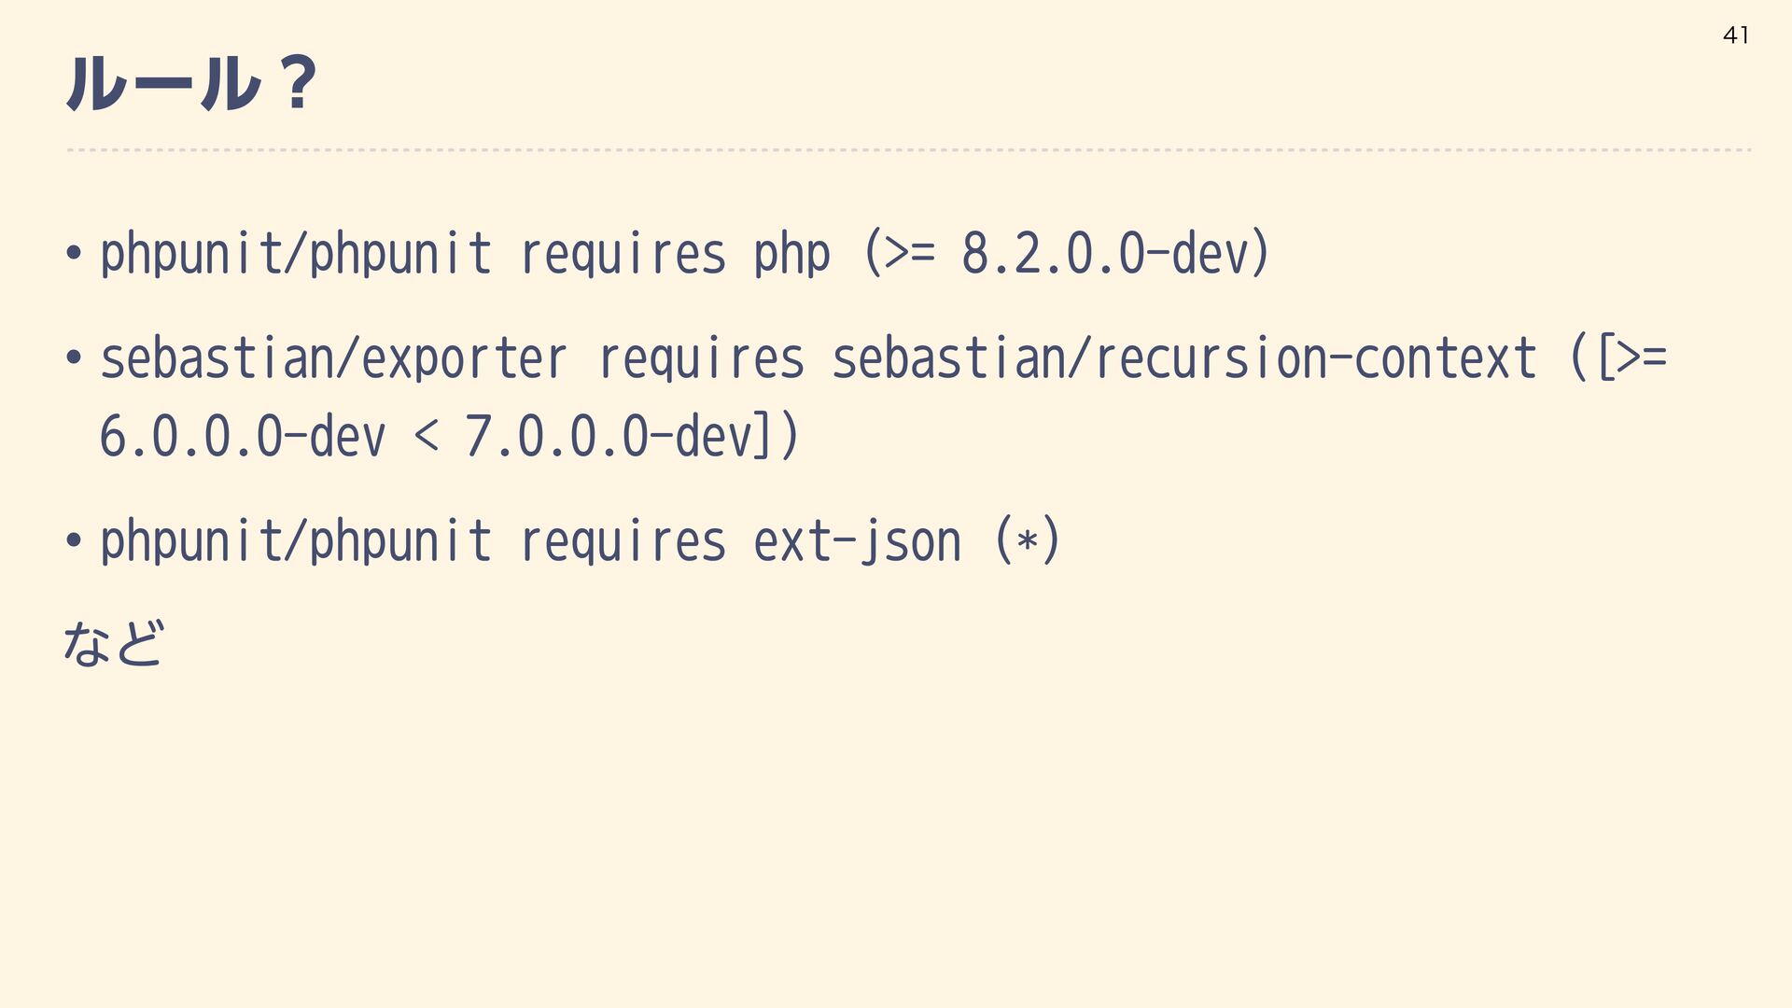The height and width of the screenshot is (1008, 1792).
Task: Click the など text
Action: pos(114,644)
